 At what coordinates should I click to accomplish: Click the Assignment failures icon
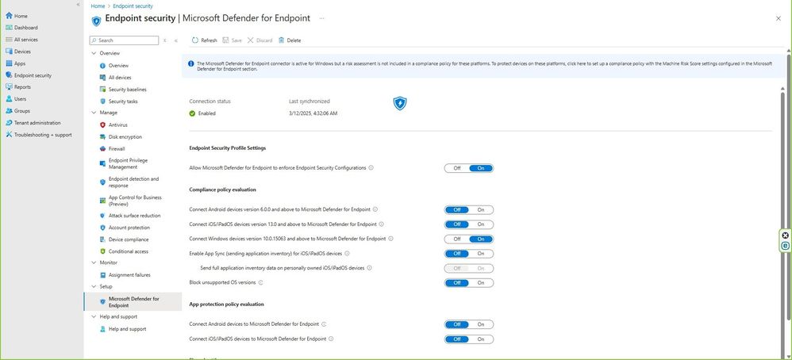tap(102, 275)
